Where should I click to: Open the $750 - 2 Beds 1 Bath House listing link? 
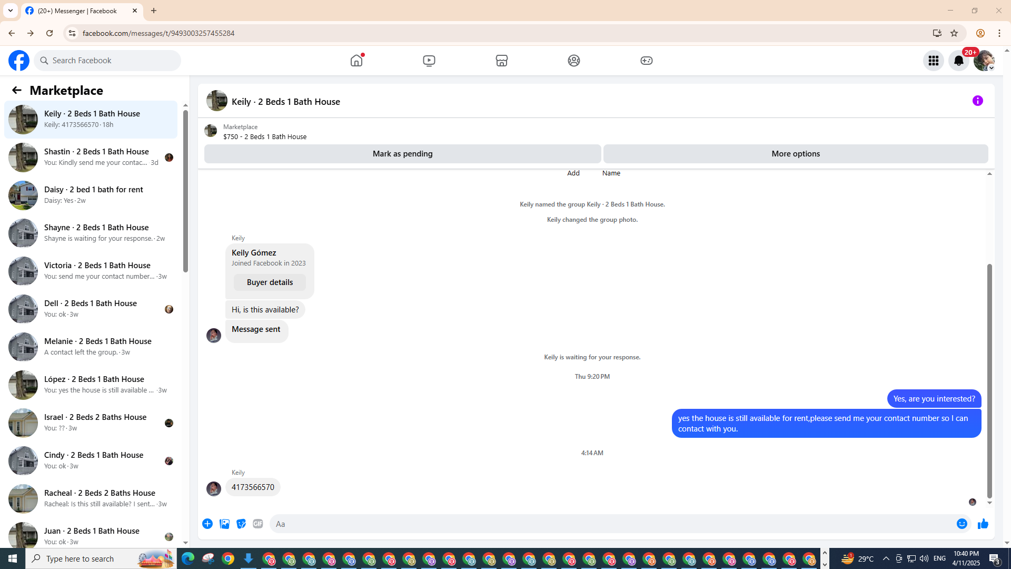point(265,136)
